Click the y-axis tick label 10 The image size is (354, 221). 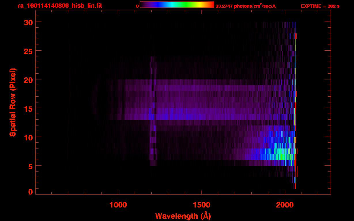[x=28, y=137]
